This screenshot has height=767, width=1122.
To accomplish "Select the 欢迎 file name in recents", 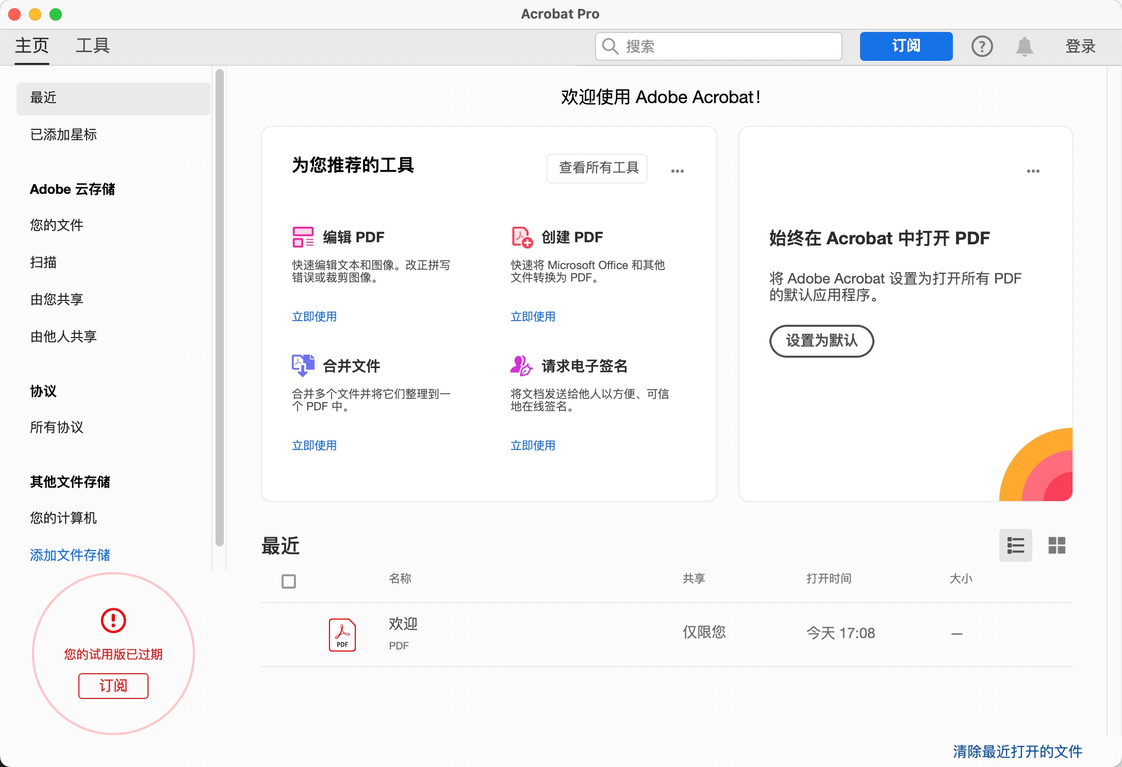I will [403, 624].
